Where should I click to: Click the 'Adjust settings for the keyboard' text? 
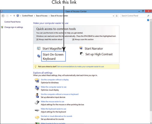click(53, 112)
